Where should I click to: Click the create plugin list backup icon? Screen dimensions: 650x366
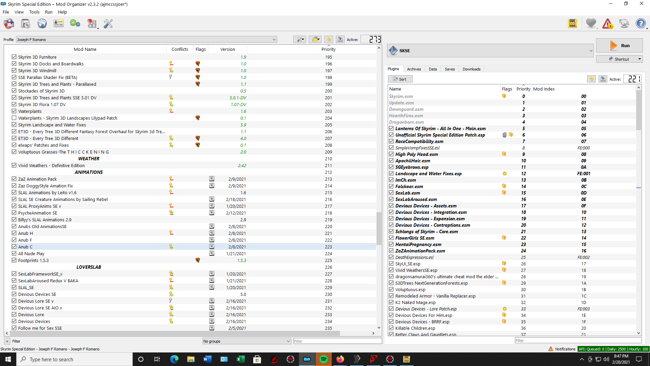point(603,79)
